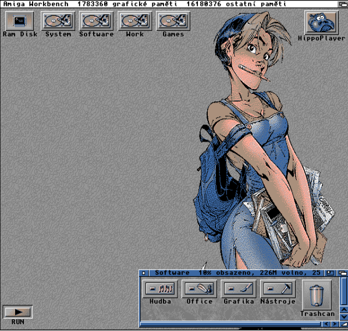Click up arrow in Software window scrollbar

click(344, 309)
